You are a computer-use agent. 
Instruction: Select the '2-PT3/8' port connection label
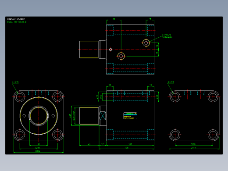tap(166, 35)
